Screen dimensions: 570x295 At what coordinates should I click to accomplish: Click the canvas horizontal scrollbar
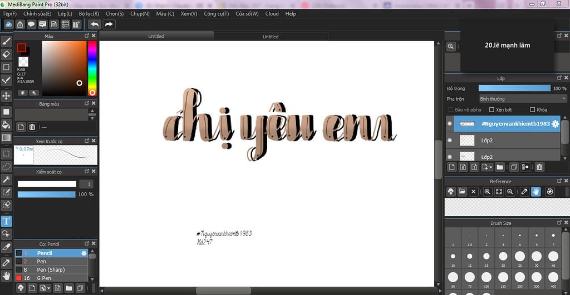pos(224,291)
